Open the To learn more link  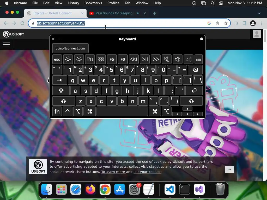113,172
